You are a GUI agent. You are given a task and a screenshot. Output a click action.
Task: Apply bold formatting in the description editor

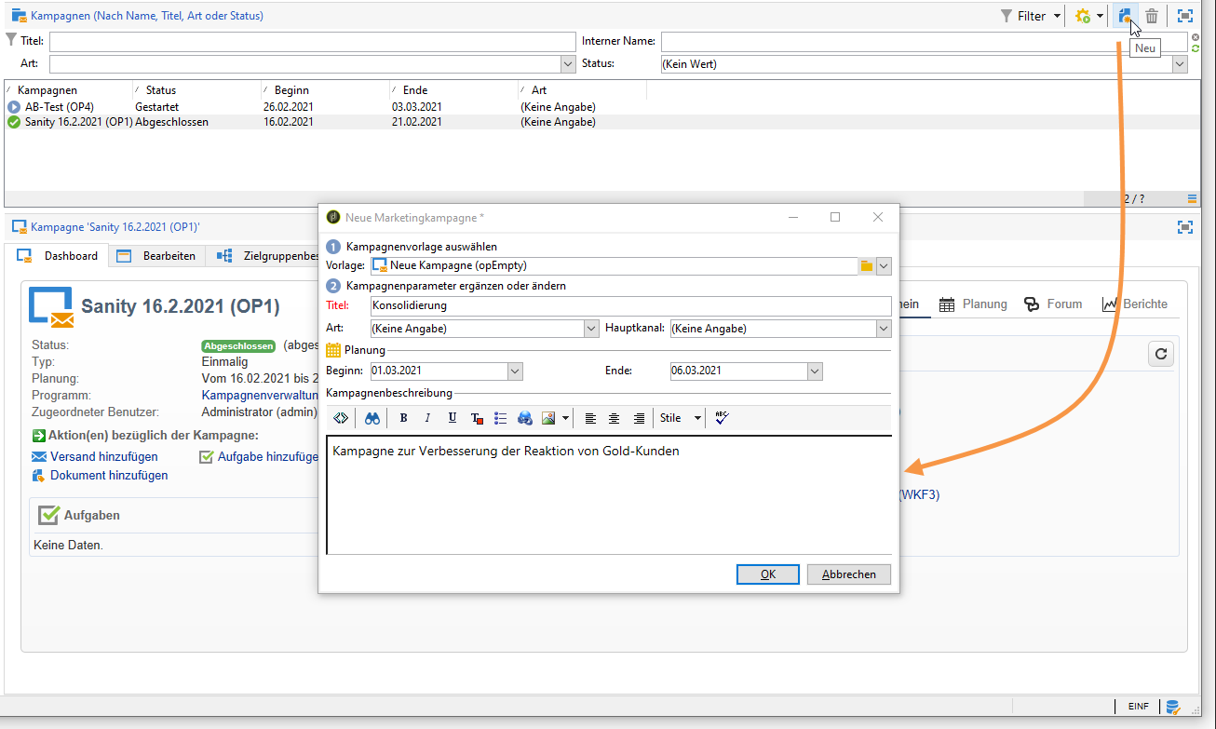click(403, 418)
